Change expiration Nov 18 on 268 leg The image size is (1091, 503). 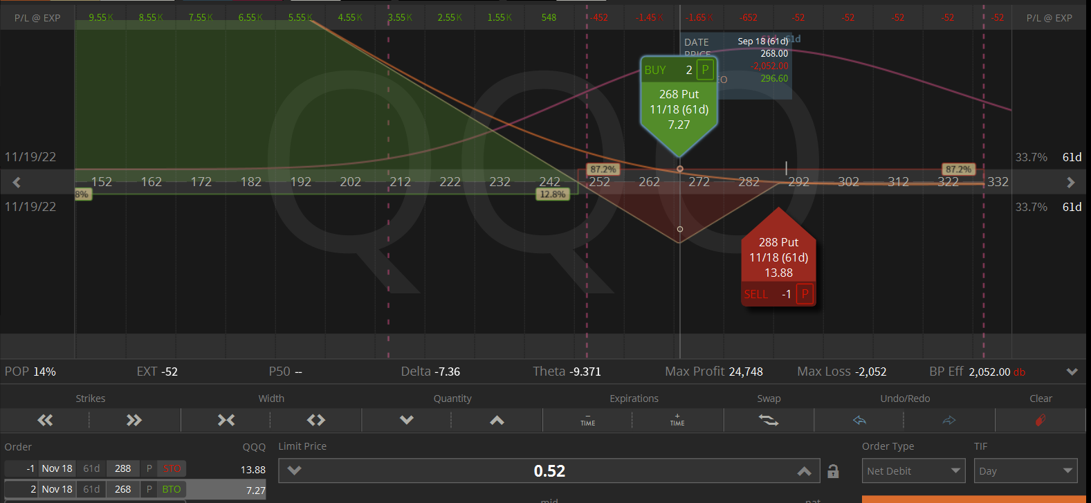coord(57,489)
